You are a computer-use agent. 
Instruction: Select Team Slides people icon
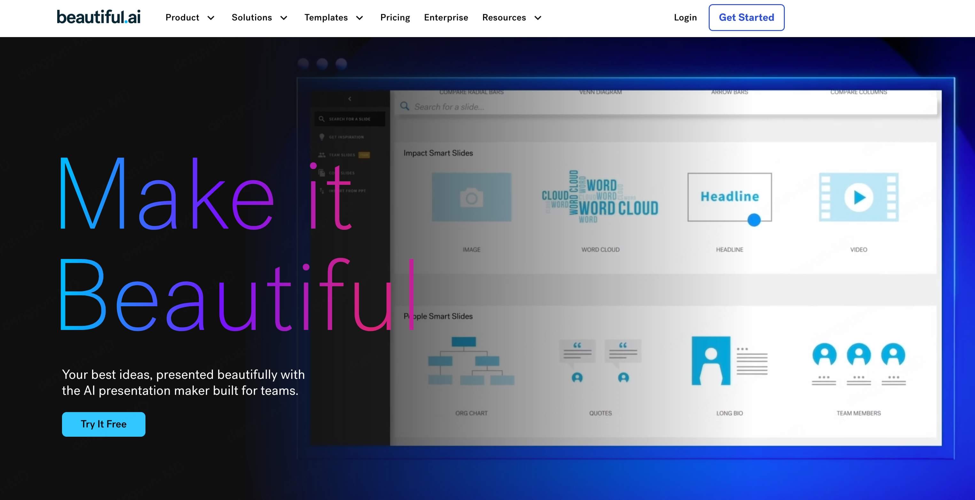coord(322,155)
